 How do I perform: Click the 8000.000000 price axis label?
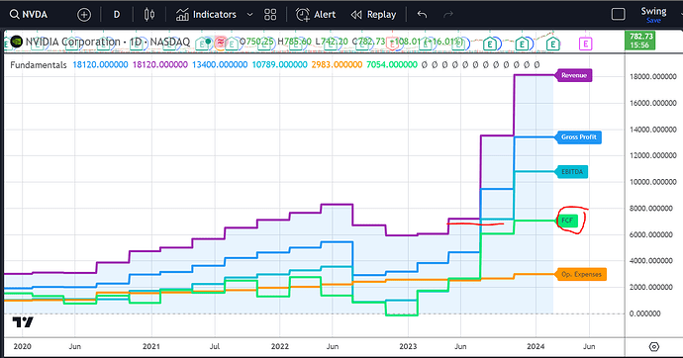pyautogui.click(x=650, y=209)
